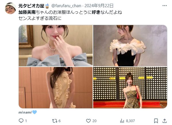Open the 2024年9月22日 post date
Image resolution: width=172 pixels, height=125 pixels.
click(x=99, y=6)
